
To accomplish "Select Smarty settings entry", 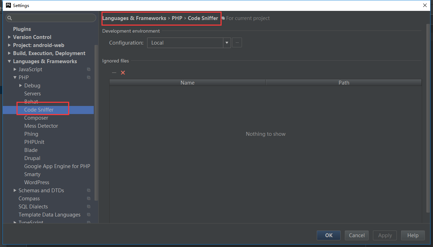I will pyautogui.click(x=32, y=174).
